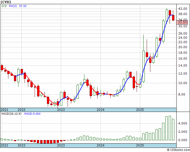Click the CYD legend label
The width and height of the screenshot is (190, 152).
click(x=4, y=6)
